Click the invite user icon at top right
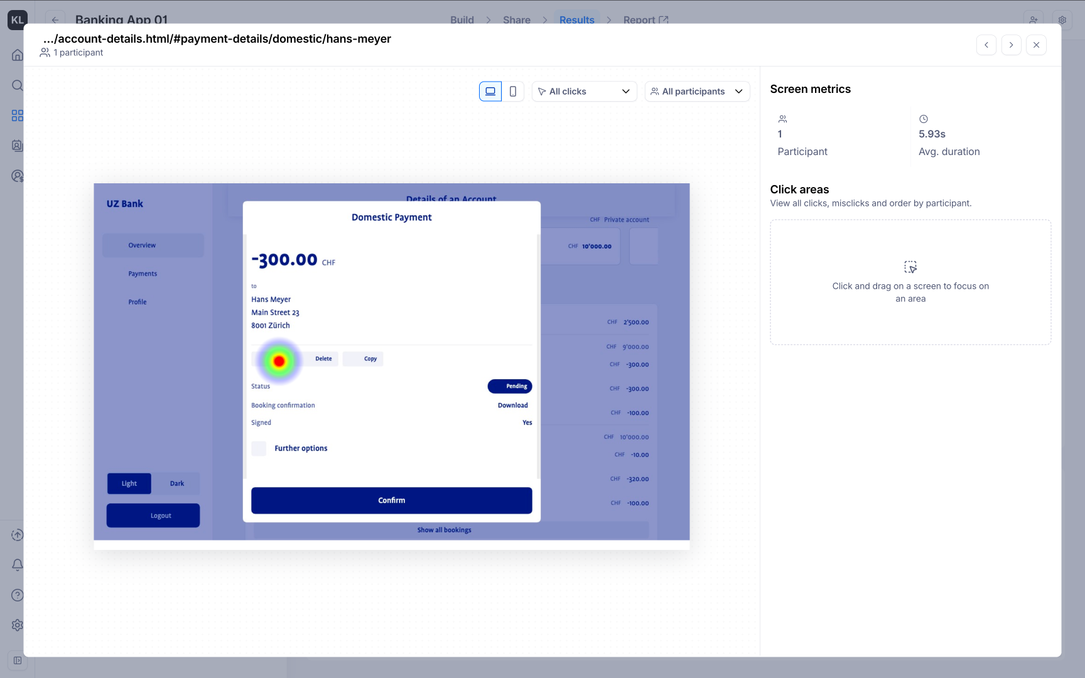Viewport: 1085px width, 678px height. [1034, 20]
